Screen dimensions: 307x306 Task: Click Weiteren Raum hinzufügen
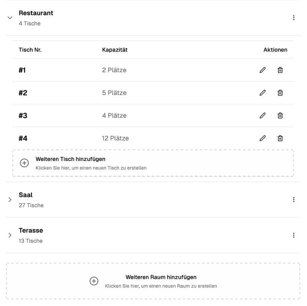coord(161,277)
